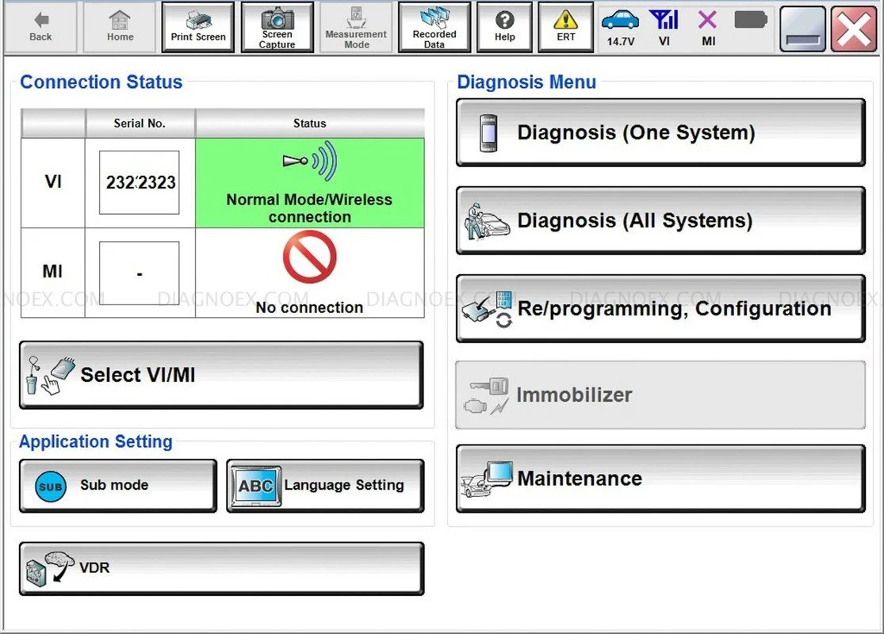
Task: Click the minimize panel button in toolbar
Action: pyautogui.click(x=802, y=29)
